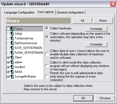The image size is (117, 104).
Task: Enable the TsInternetUser checkbox
Action: click(8, 38)
